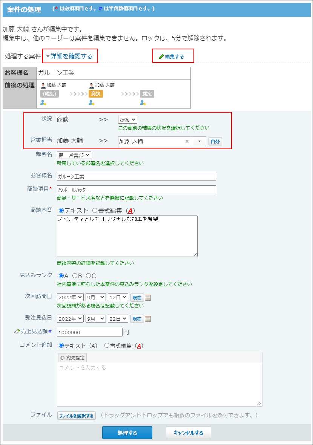The height and width of the screenshot is (445, 313).
Task: Click the user icon under the 商談 step
Action: [x=92, y=102]
